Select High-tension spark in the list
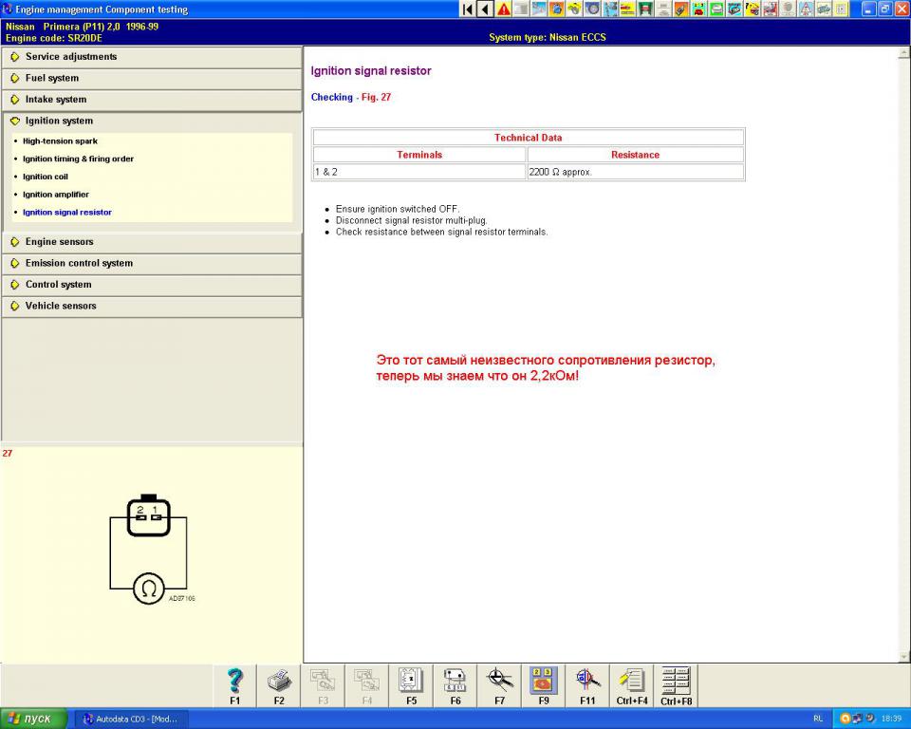Viewport: 911px width, 729px height. tap(60, 141)
